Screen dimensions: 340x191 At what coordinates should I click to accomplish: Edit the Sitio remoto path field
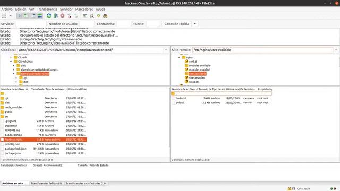(x=262, y=50)
